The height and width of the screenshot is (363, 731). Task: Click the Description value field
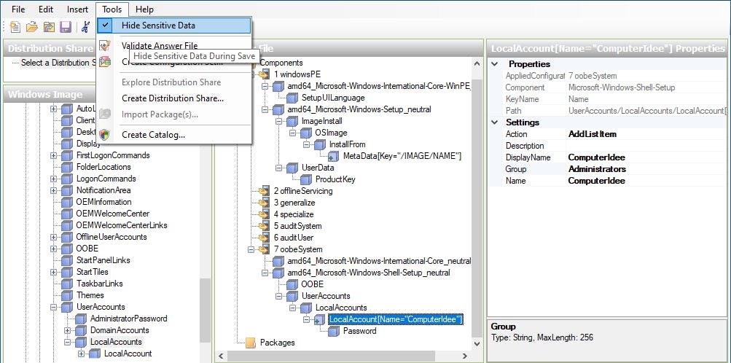pos(646,146)
